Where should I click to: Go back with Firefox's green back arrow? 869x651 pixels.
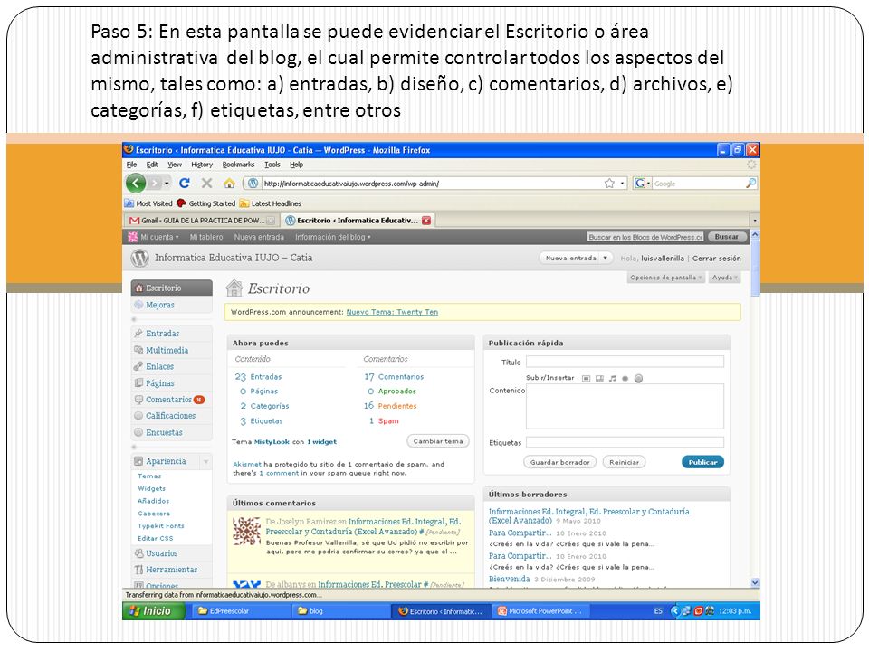(x=136, y=183)
